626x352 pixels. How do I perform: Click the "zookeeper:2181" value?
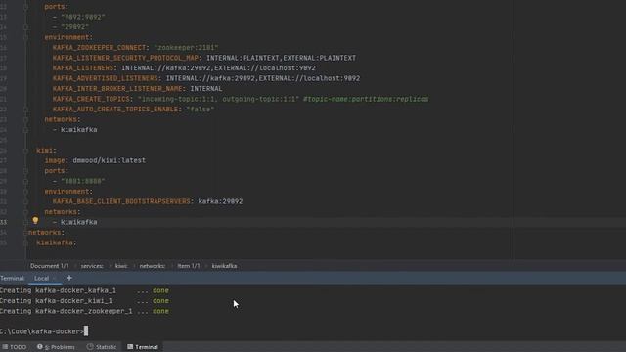pyautogui.click(x=186, y=48)
